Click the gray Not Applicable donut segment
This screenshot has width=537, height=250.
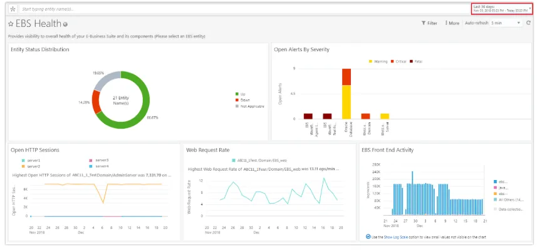(106, 79)
